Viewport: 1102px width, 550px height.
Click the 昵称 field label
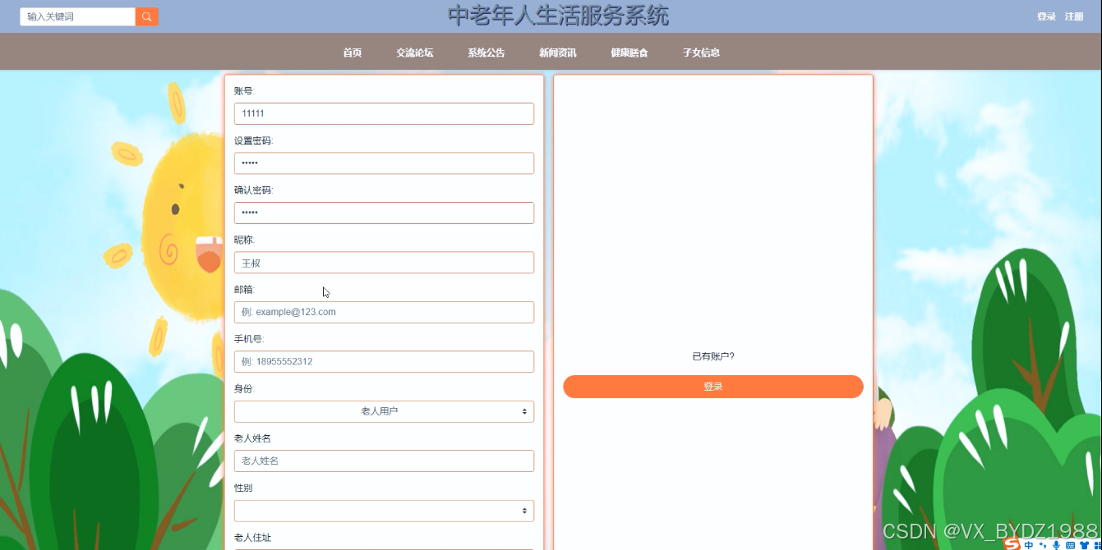(x=244, y=240)
